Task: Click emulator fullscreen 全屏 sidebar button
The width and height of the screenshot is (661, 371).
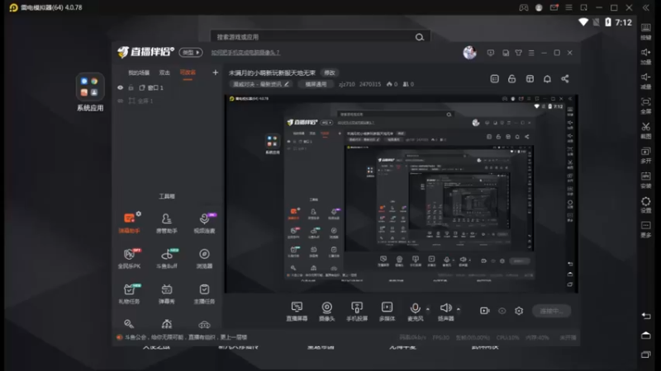Action: click(x=646, y=106)
